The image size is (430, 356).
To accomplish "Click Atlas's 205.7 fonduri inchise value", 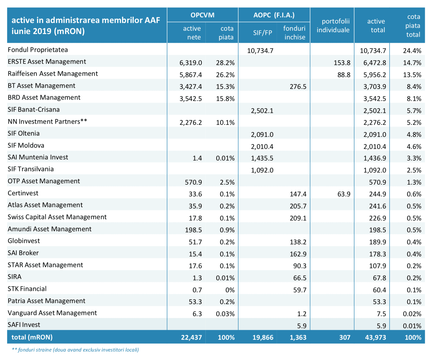I will [x=298, y=206].
